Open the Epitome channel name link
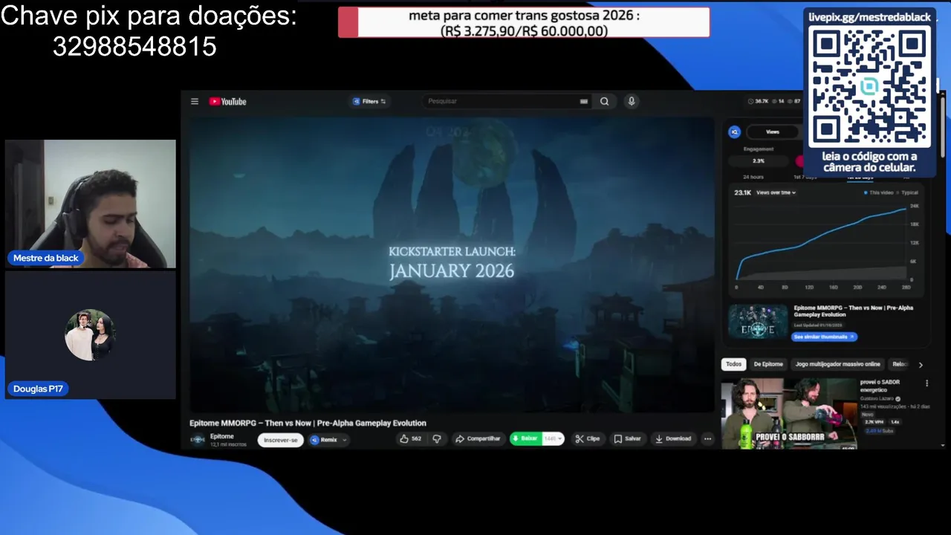The width and height of the screenshot is (951, 535). [222, 436]
